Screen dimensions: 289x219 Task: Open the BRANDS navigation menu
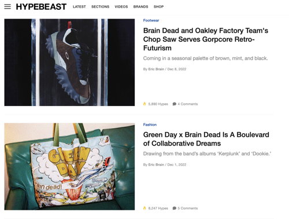click(140, 7)
